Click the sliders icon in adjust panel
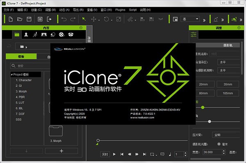 [194, 35]
